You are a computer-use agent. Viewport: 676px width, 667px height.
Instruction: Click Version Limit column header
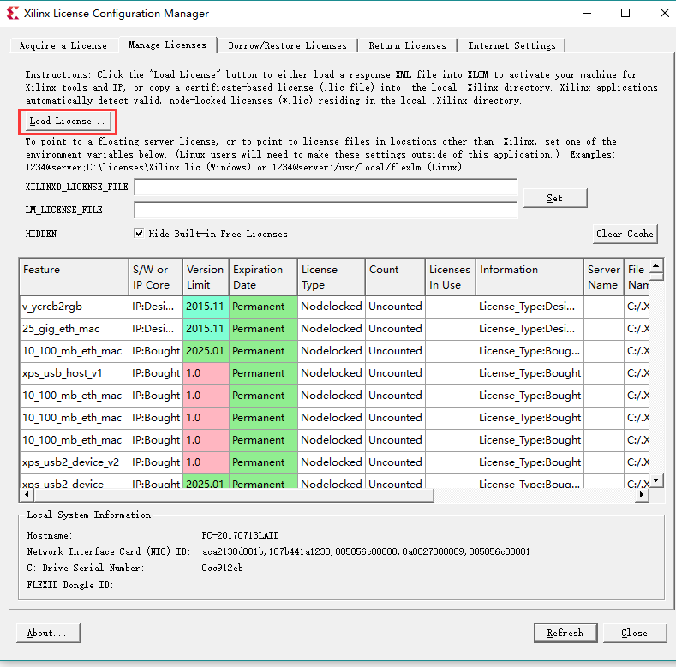click(206, 277)
